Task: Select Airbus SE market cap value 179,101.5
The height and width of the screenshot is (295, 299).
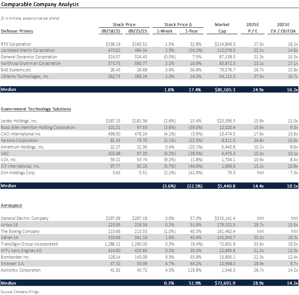Action: click(x=224, y=225)
